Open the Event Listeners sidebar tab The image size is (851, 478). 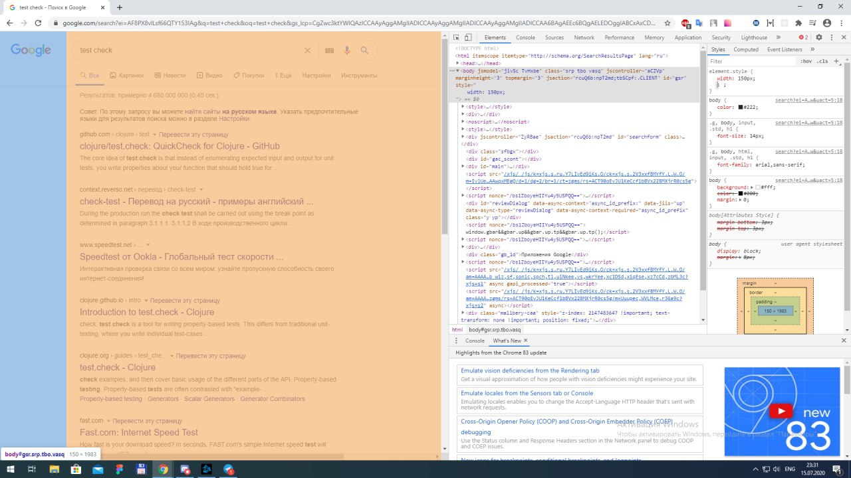(x=785, y=50)
